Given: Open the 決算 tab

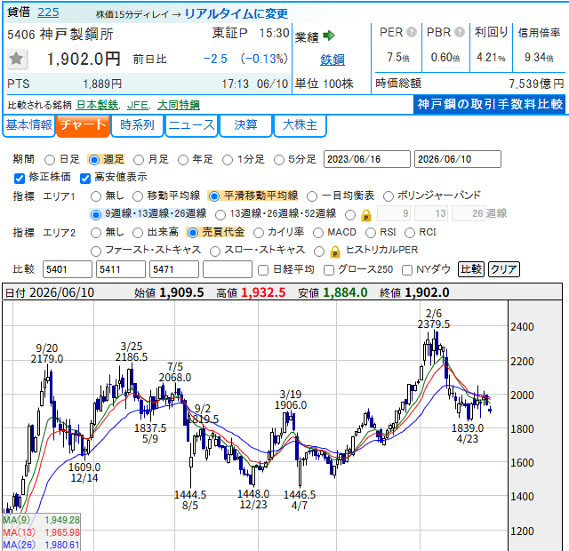Looking at the screenshot, I should (245, 125).
